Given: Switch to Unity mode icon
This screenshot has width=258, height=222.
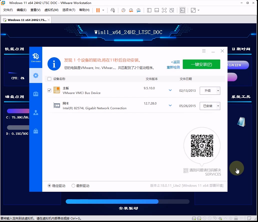Looking at the screenshot, I should [172, 10].
